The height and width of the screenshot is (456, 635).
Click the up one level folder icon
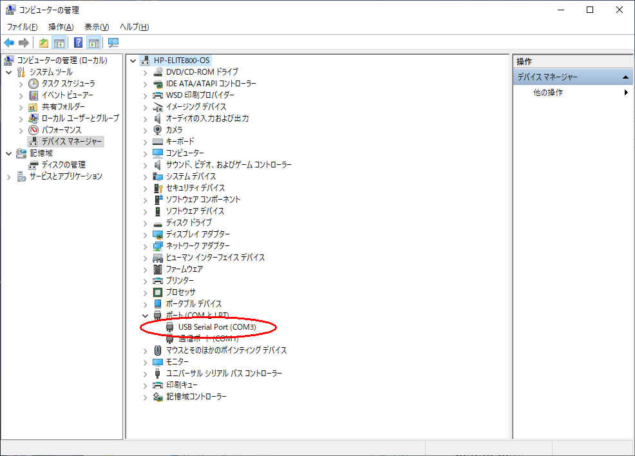[44, 43]
